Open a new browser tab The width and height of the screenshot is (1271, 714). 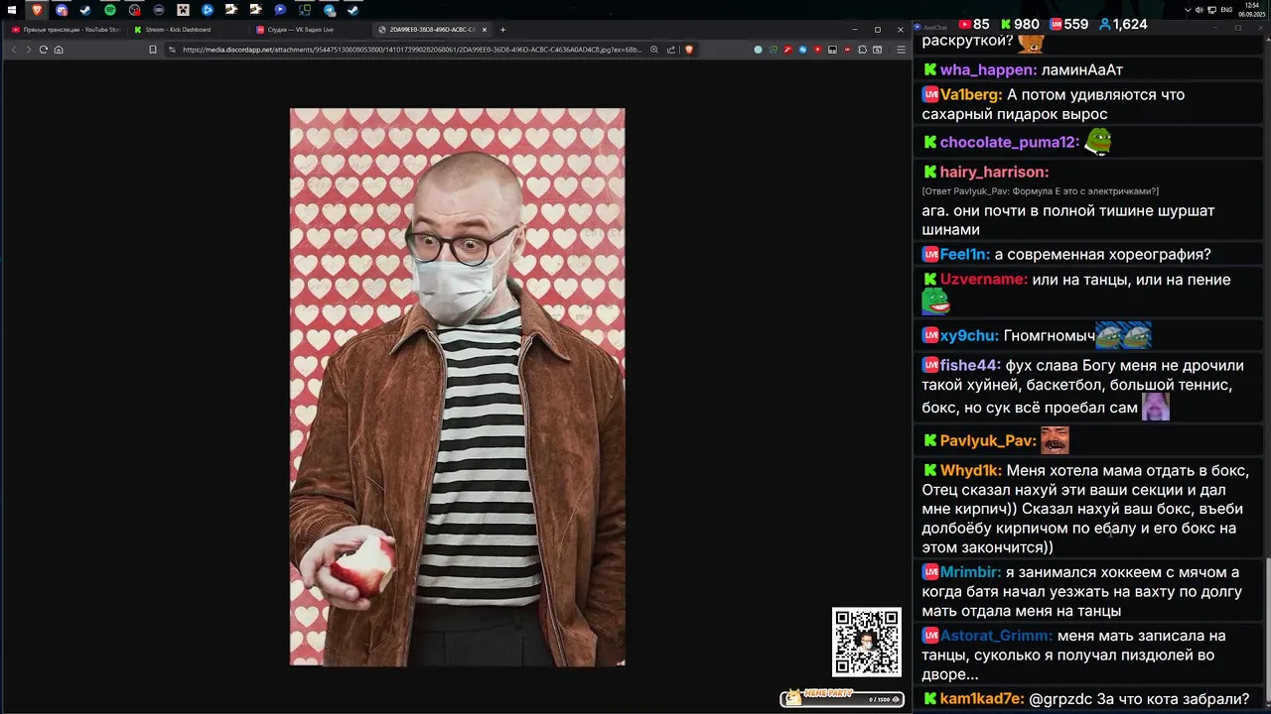click(502, 30)
